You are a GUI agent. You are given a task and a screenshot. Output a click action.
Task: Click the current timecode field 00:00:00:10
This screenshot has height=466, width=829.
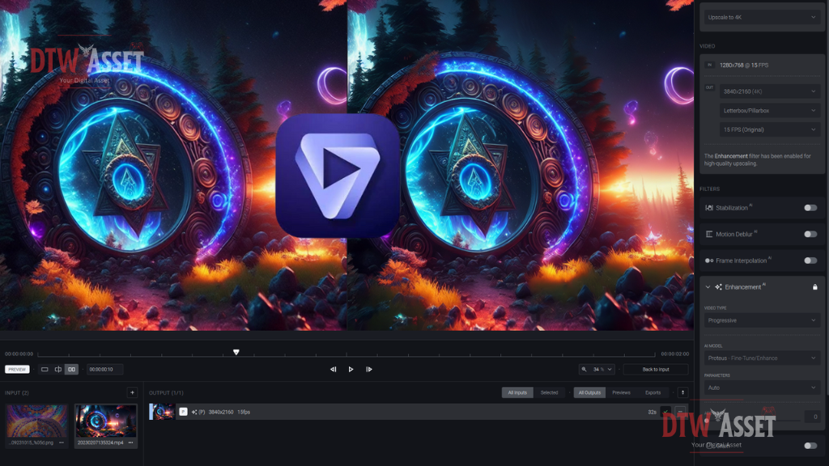pos(104,369)
